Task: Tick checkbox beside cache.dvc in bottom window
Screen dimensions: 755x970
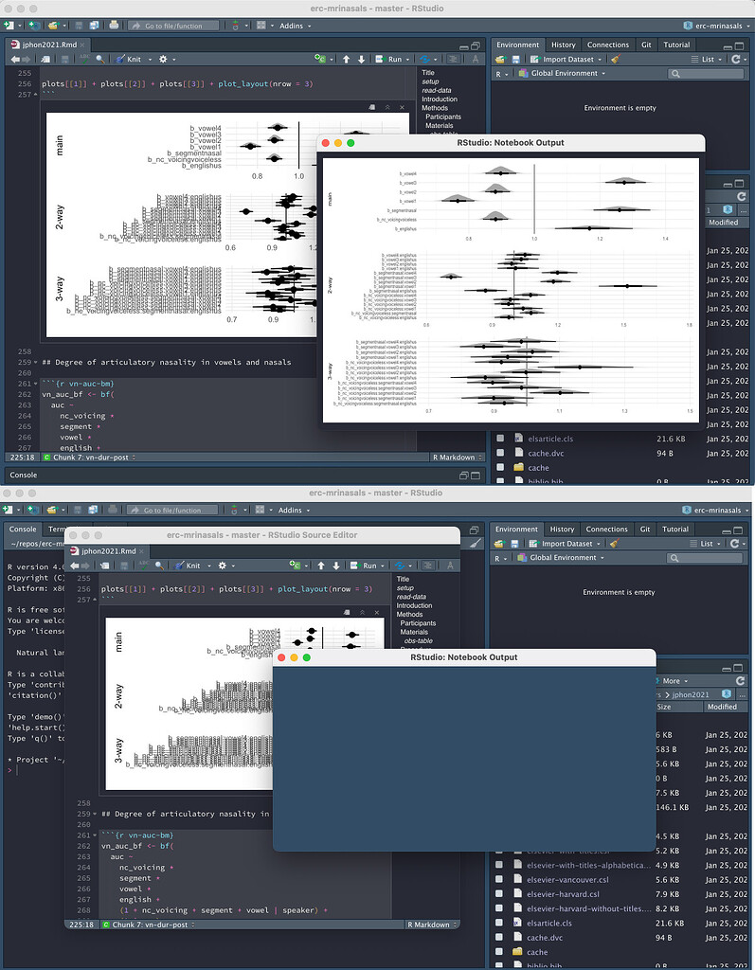Action: (499, 937)
